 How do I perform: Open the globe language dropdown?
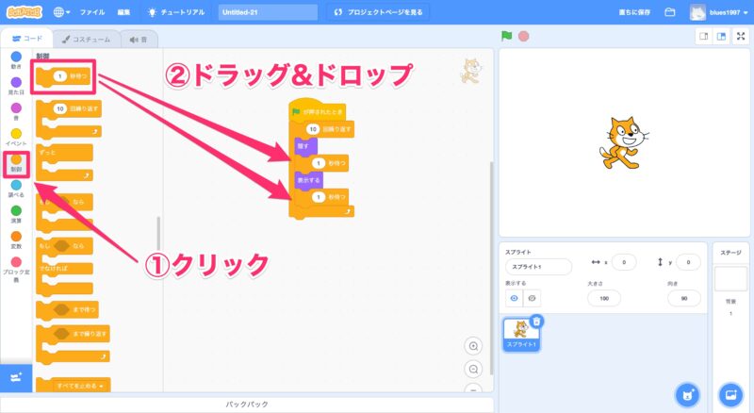(x=63, y=12)
